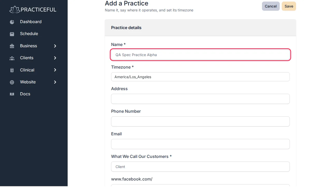Click the subtitle about naming and timezone

point(149,10)
